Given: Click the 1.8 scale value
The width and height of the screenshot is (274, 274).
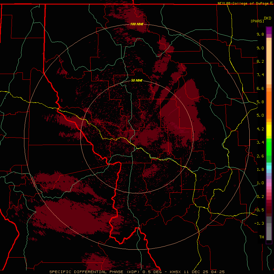Looking at the screenshot, I should (x=260, y=170).
